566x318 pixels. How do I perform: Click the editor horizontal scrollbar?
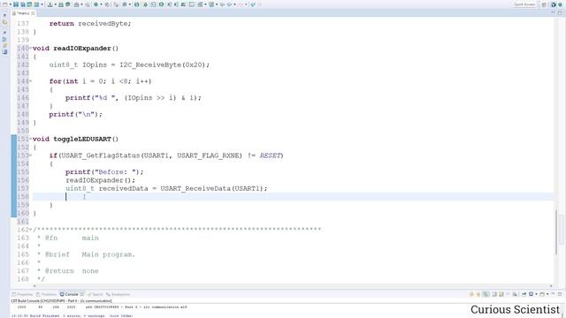[x=293, y=286]
